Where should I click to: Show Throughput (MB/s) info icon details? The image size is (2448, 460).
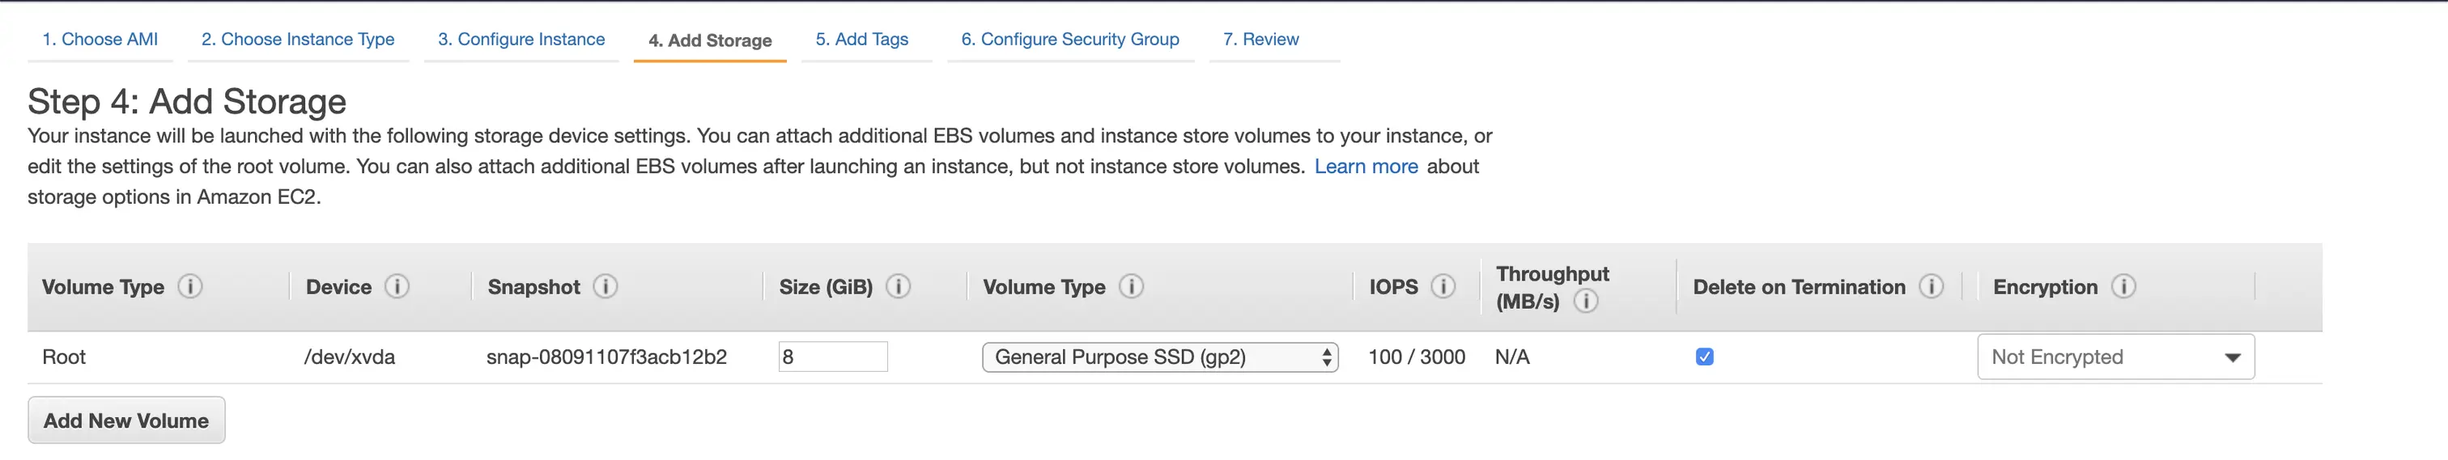coord(1585,302)
